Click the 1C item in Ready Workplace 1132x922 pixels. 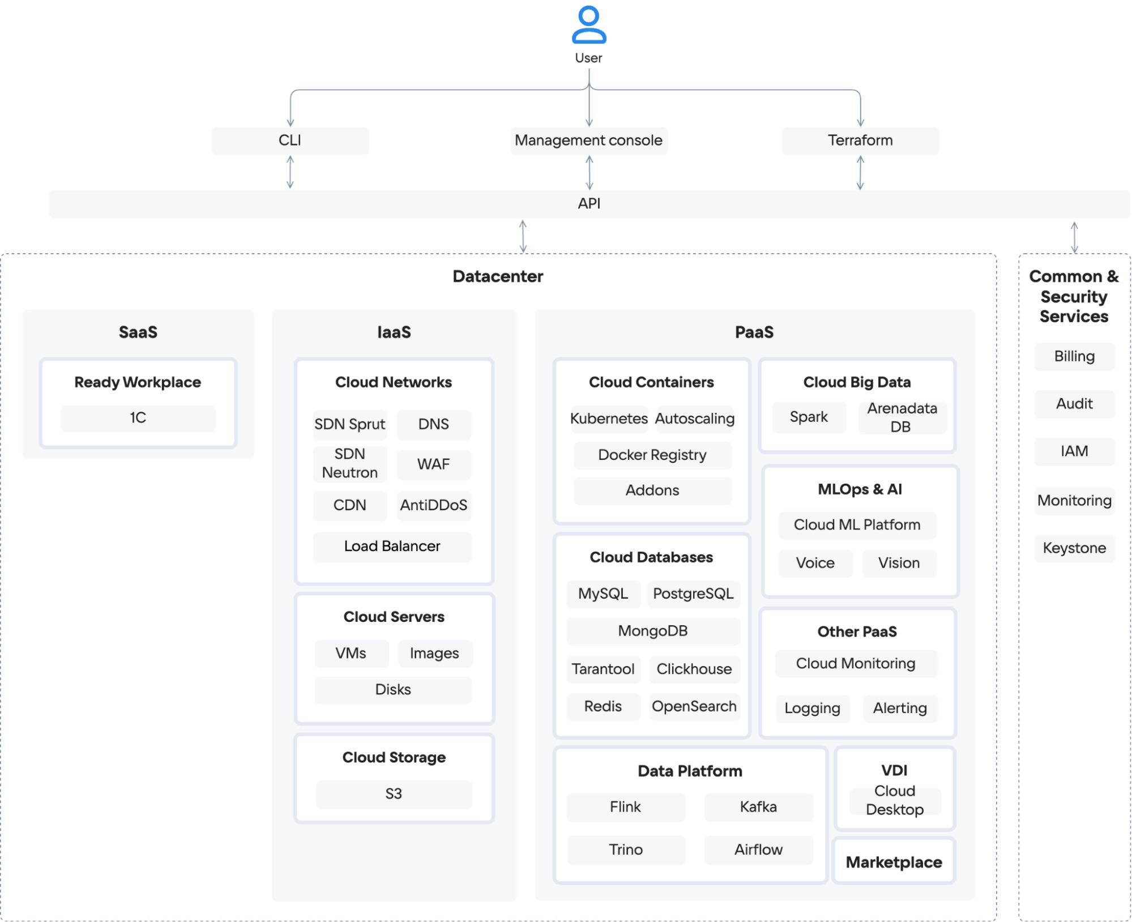coord(138,418)
